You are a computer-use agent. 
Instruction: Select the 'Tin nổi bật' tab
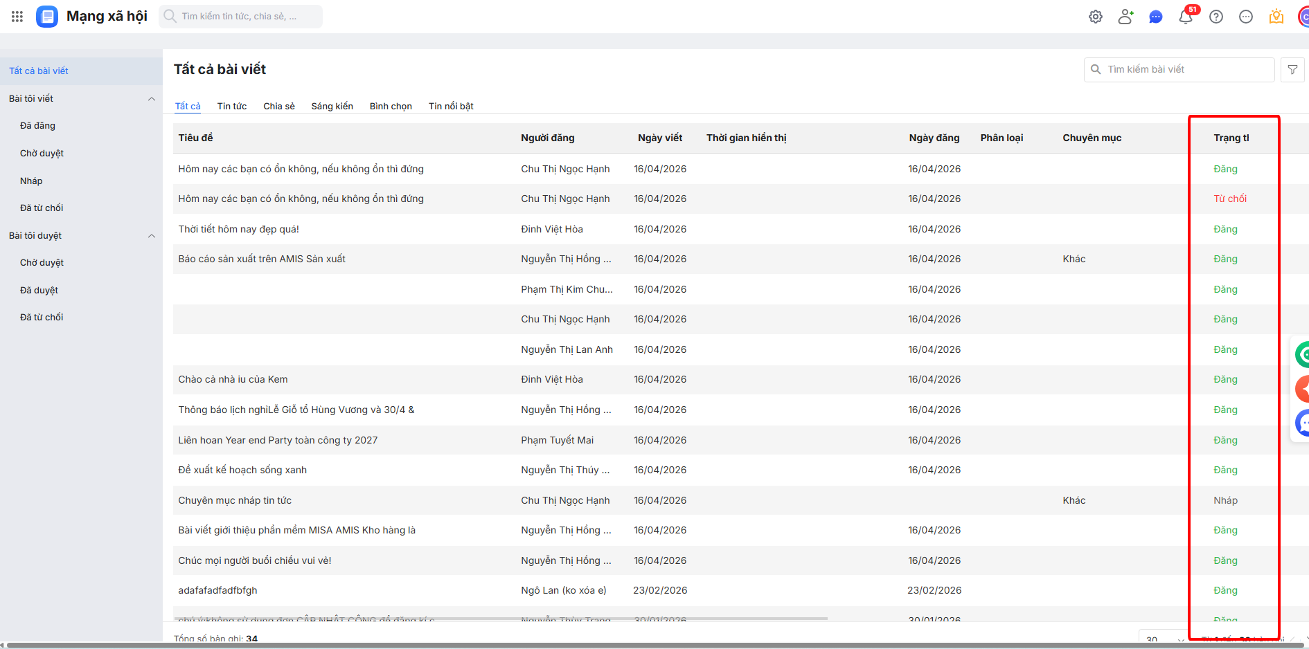click(x=451, y=106)
